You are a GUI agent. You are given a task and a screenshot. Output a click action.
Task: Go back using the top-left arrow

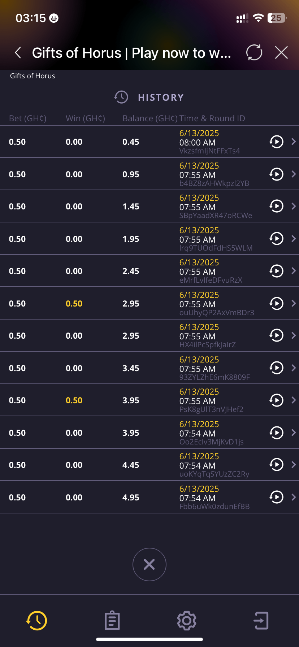[x=18, y=53]
